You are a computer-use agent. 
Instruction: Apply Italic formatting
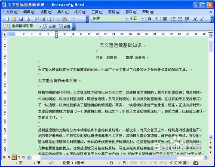click(x=156, y=19)
